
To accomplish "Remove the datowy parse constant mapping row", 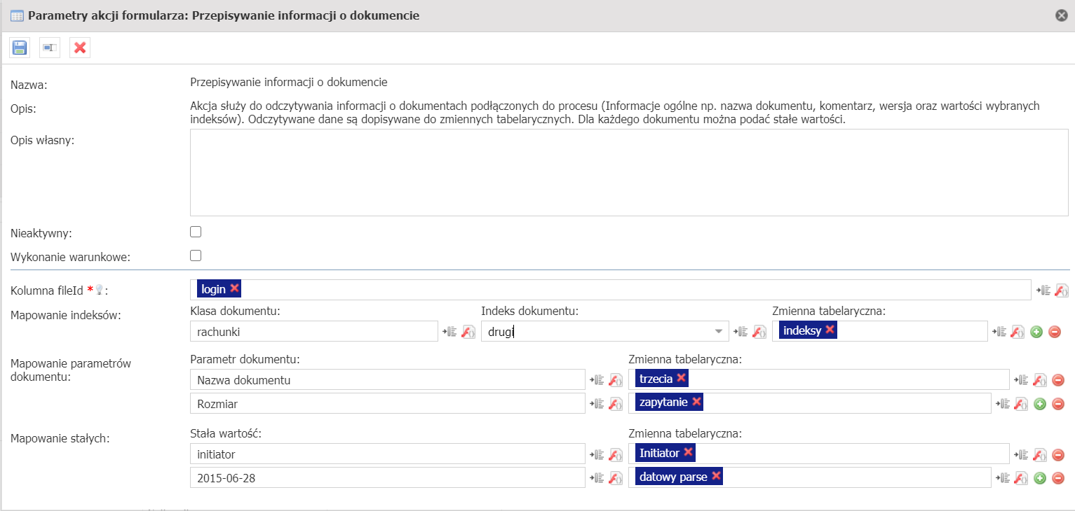I will point(1059,479).
